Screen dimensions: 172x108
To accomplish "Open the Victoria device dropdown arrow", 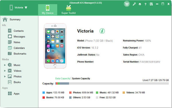I will tap(26, 7).
